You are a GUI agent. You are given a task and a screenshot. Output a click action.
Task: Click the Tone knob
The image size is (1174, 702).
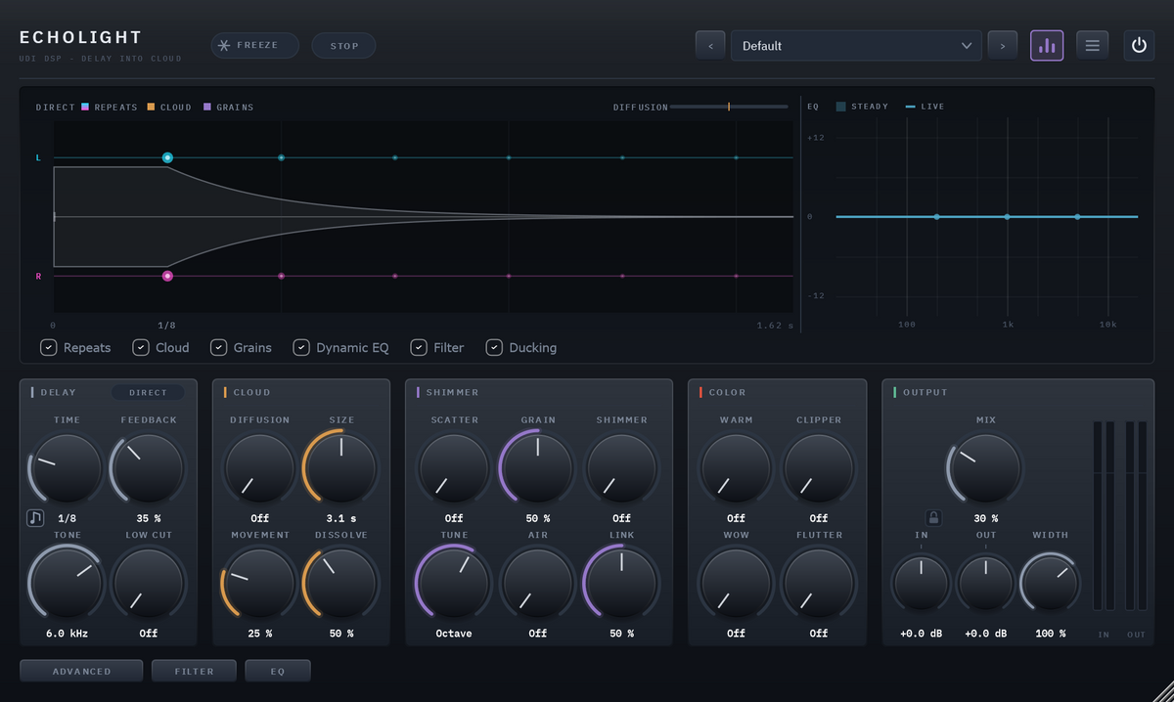click(67, 584)
